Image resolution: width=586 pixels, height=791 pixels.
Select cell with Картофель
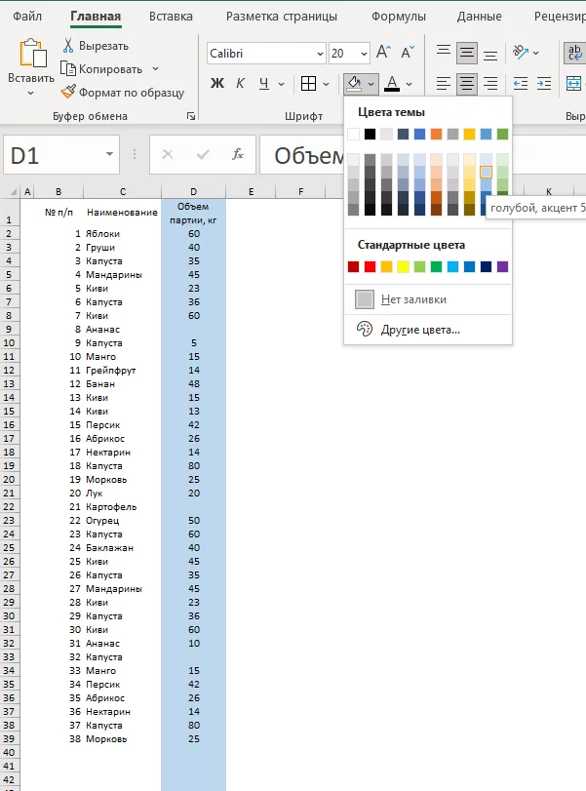pos(122,506)
